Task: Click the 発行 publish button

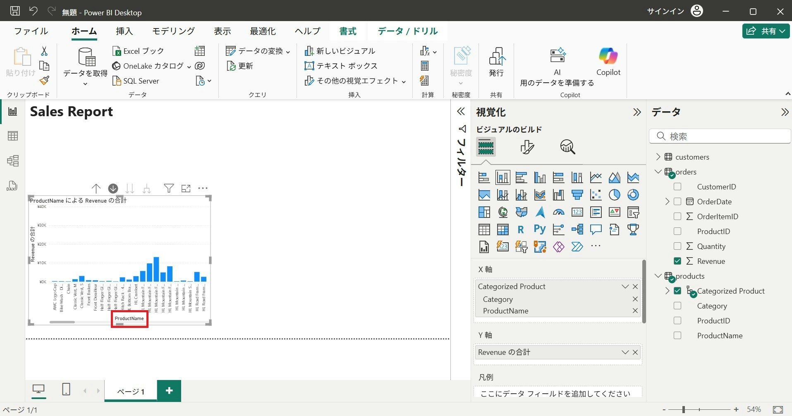Action: (x=496, y=62)
